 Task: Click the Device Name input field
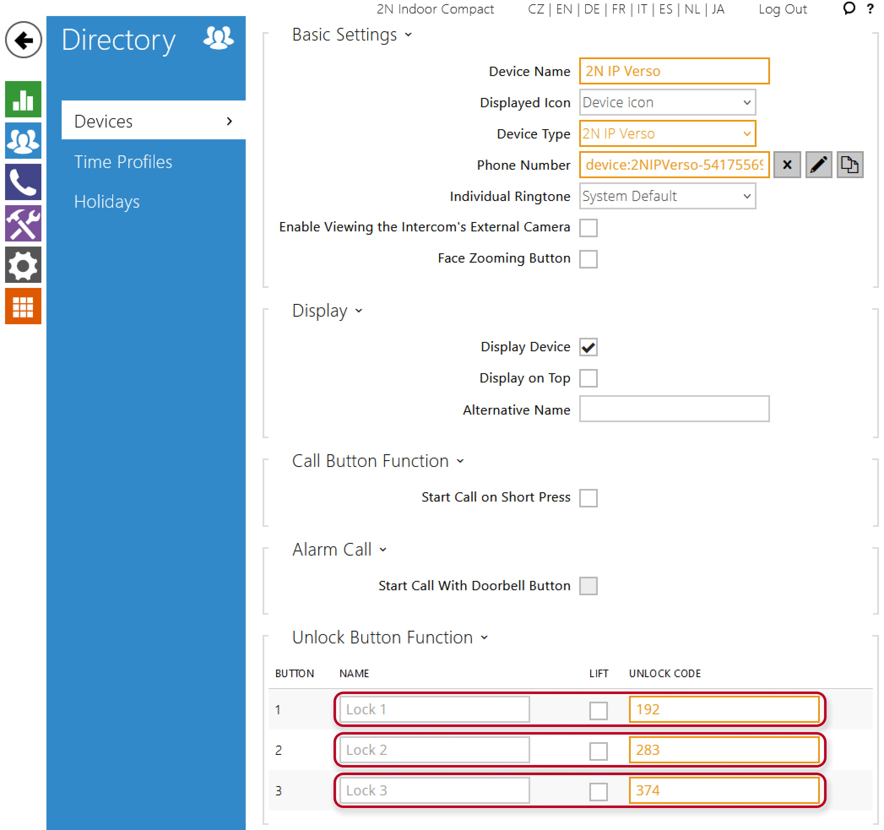click(x=675, y=71)
